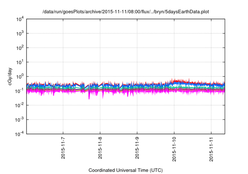Viewport: 248px width, 174px height.
Task: Click the 2015-11-11 date label
Action: tap(211, 149)
